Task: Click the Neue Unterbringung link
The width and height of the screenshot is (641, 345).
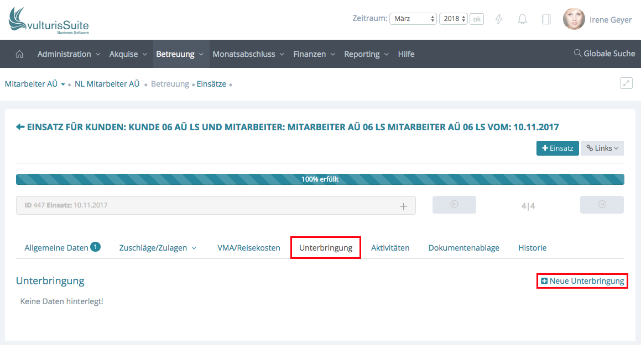Action: point(582,281)
